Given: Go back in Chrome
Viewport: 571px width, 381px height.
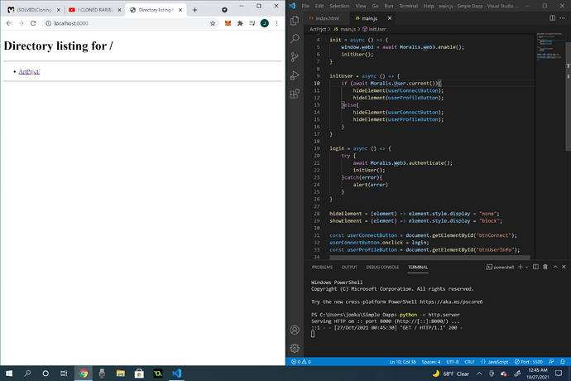Looking at the screenshot, I should pos(9,23).
